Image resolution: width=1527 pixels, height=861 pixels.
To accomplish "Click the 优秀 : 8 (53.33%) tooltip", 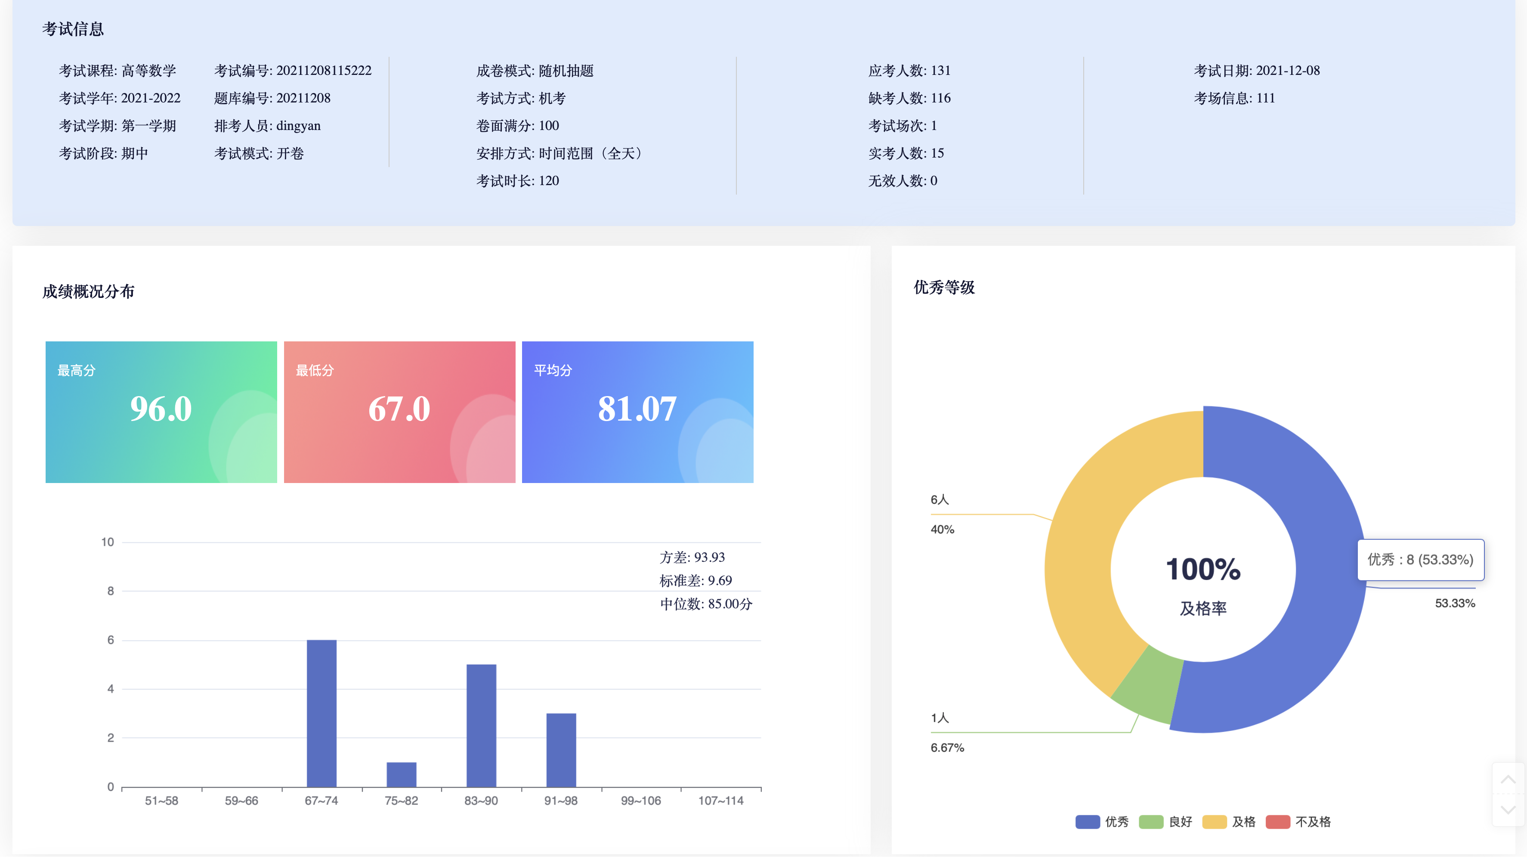I will coord(1420,560).
